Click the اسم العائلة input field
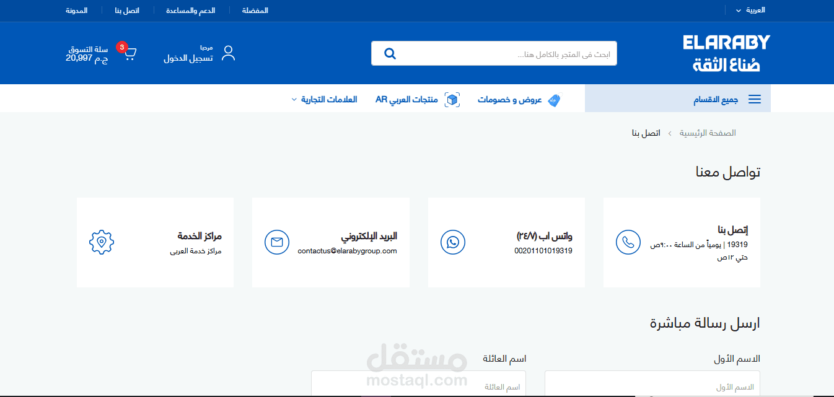This screenshot has width=834, height=397. point(418,384)
